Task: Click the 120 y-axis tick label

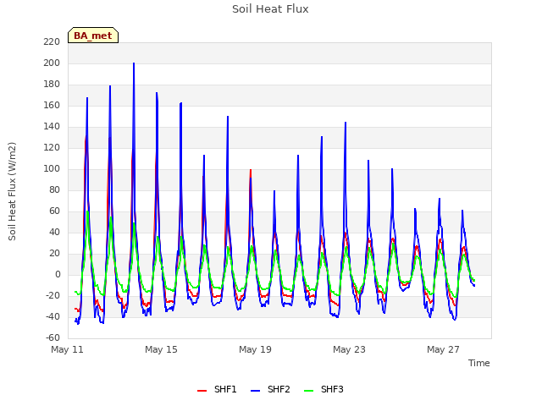Action: 52,148
